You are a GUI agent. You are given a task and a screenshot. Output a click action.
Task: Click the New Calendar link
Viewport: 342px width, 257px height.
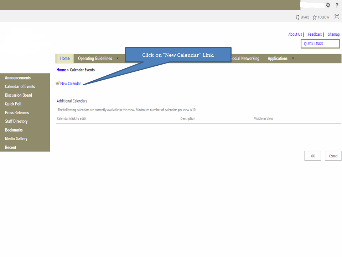(x=71, y=83)
